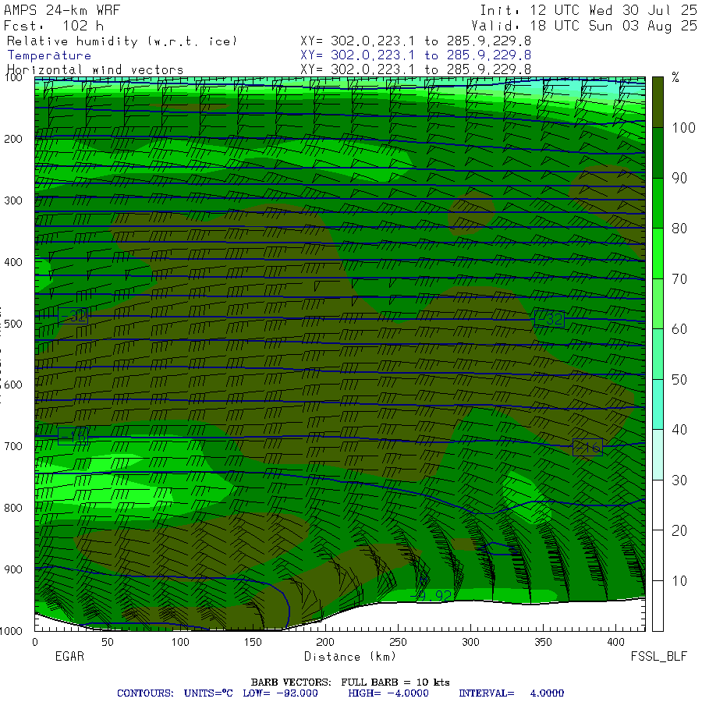Viewport: 702px width, 702px height.
Task: Click the 'Valid: 18 UTC Sun 03 Aug 25' text
Action: tap(584, 26)
